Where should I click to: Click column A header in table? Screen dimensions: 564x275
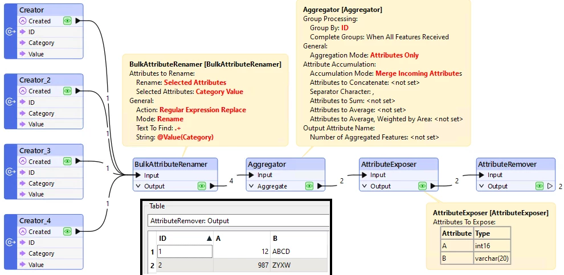click(242, 239)
